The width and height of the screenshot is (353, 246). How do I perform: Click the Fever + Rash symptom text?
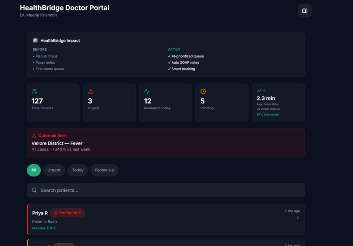coord(45,222)
